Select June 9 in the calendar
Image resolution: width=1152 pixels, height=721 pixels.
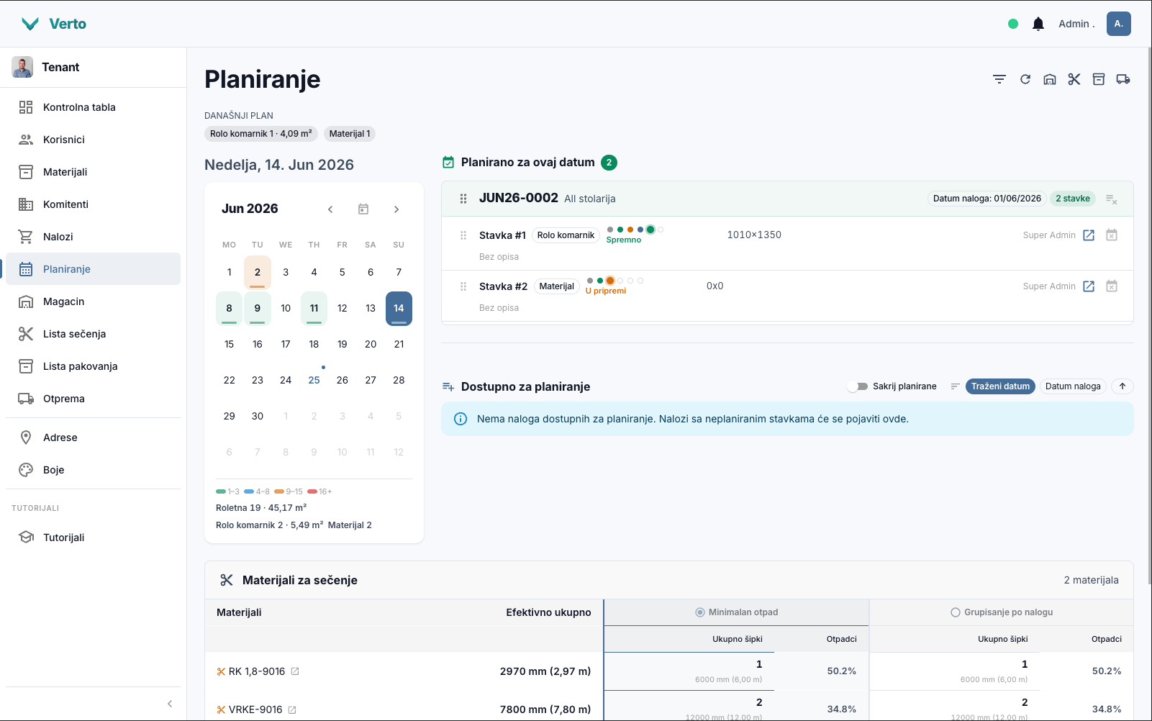[258, 308]
